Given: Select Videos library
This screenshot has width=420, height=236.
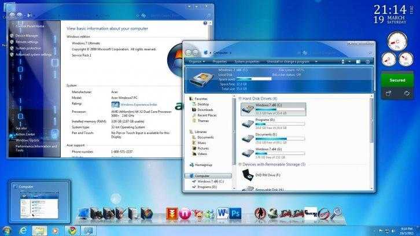Looking at the screenshot, I should [202, 154].
